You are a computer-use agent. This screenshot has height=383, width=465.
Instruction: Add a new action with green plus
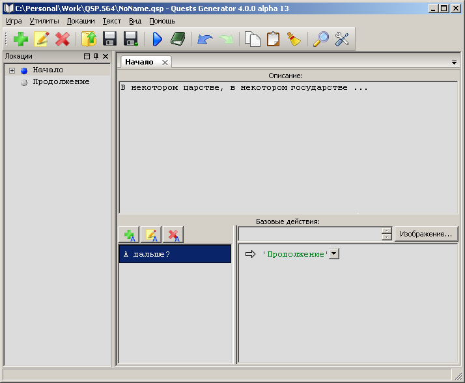[129, 234]
